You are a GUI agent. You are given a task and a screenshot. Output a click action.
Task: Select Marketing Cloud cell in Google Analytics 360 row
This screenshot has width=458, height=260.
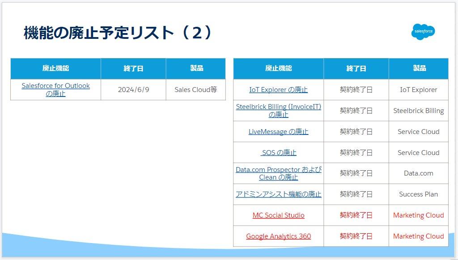tap(419, 236)
